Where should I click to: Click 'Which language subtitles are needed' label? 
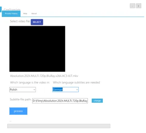(x=76, y=82)
